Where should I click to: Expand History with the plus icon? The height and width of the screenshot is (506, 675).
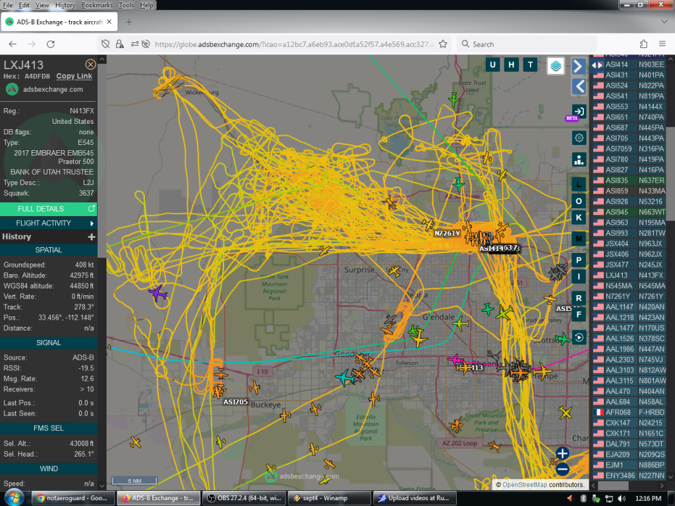91,237
